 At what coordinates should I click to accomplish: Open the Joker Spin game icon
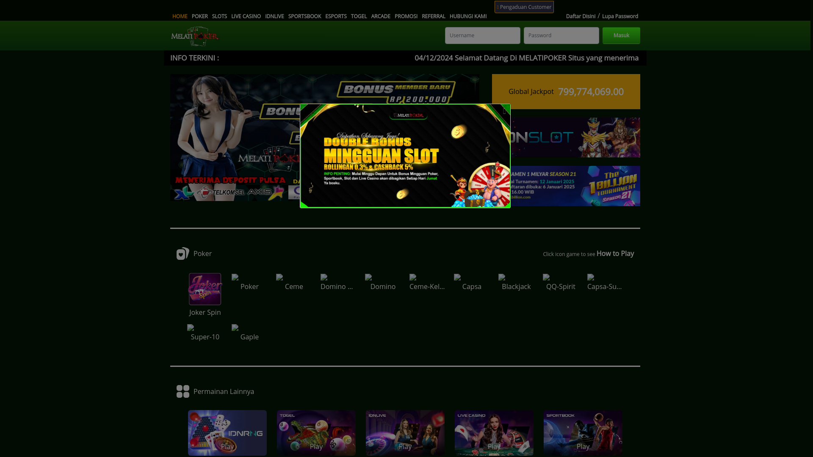(205, 289)
